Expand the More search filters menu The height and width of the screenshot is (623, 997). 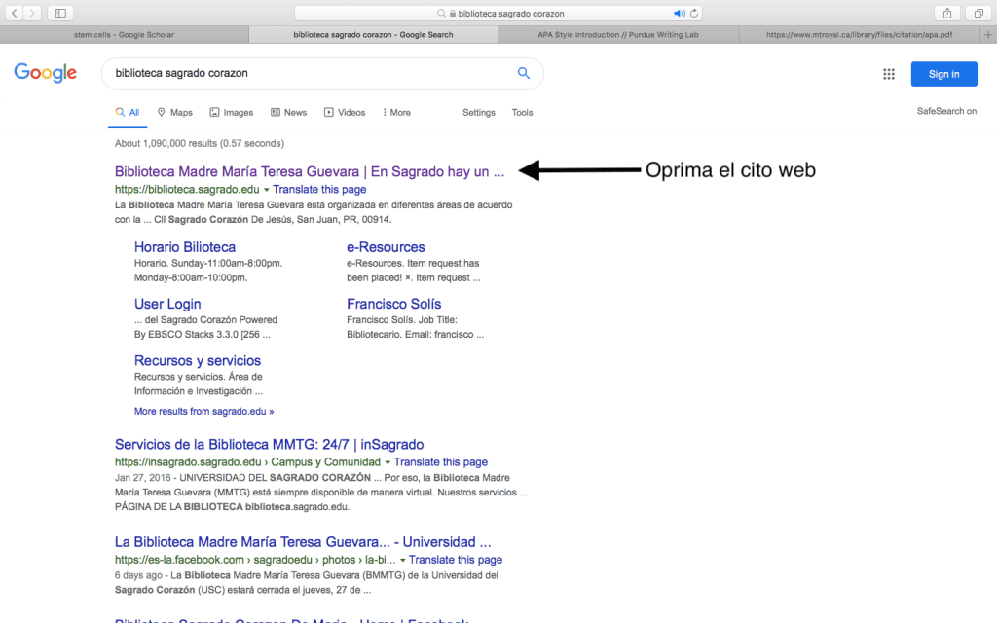[x=396, y=113]
